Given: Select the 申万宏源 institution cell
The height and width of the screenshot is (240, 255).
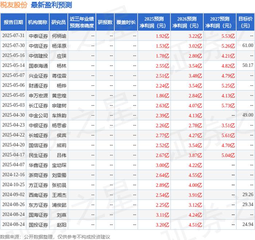Looking at the screenshot, I should coord(38,96).
